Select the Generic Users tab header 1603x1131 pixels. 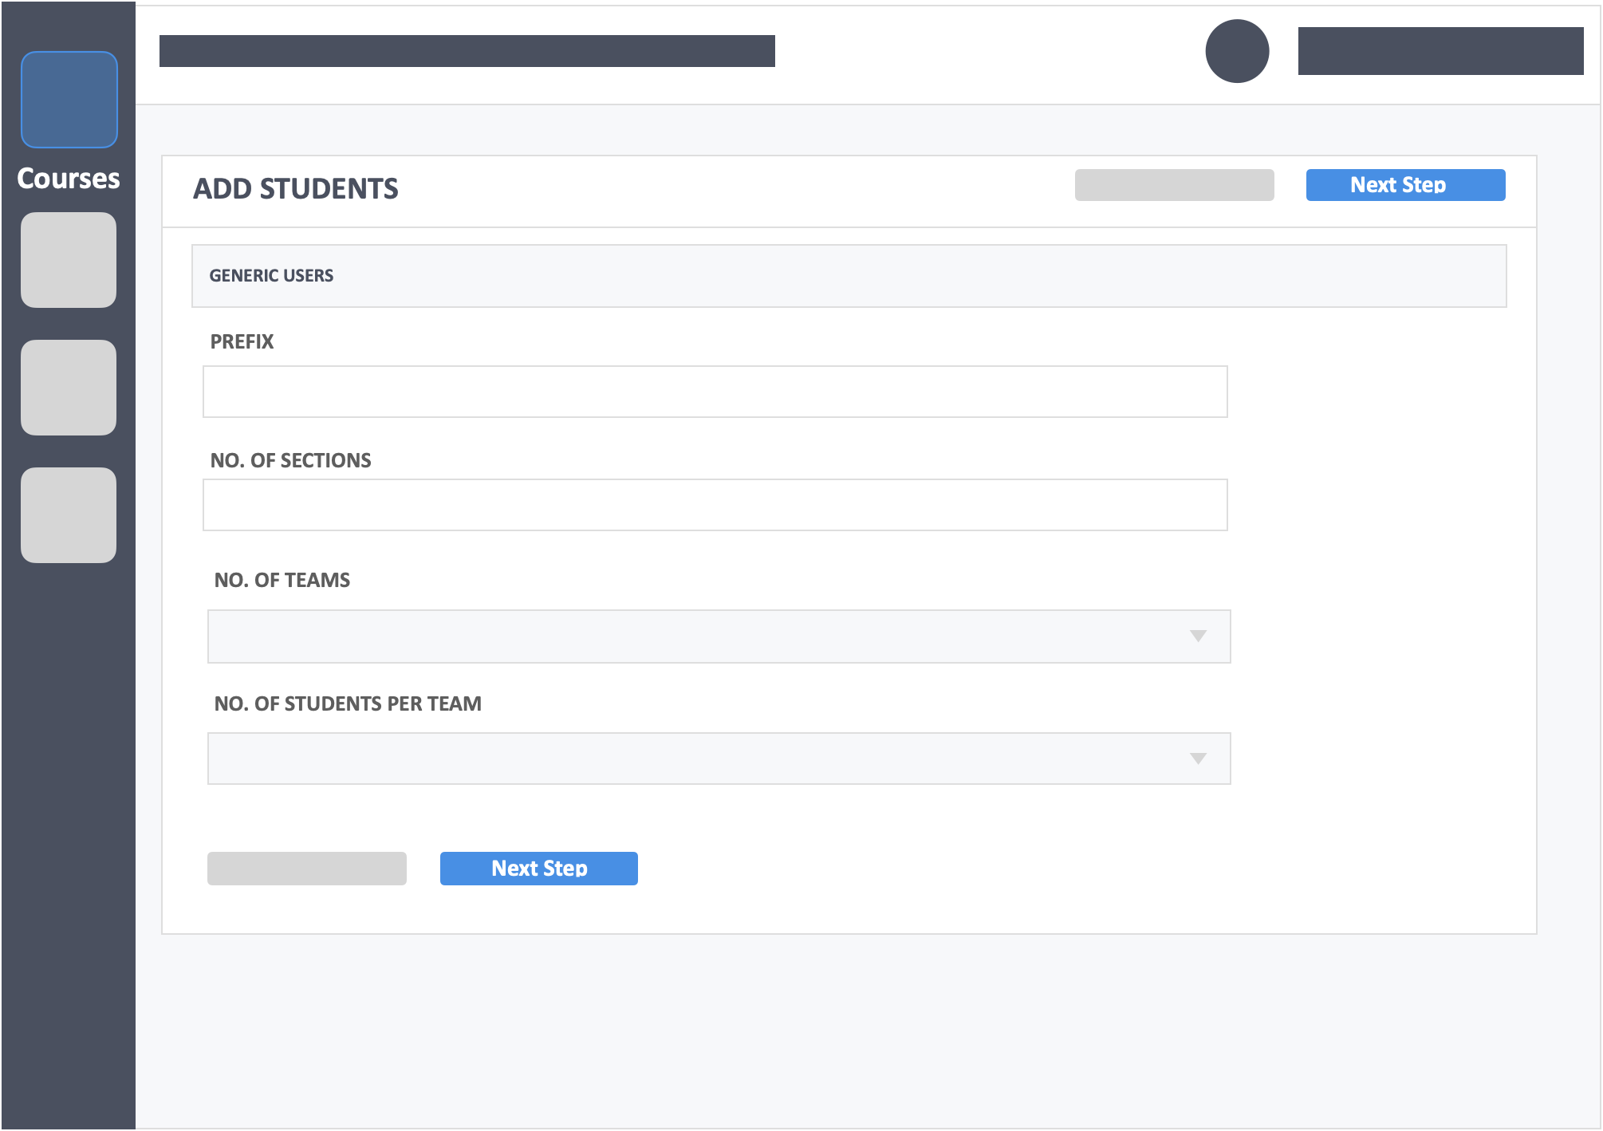tap(849, 276)
